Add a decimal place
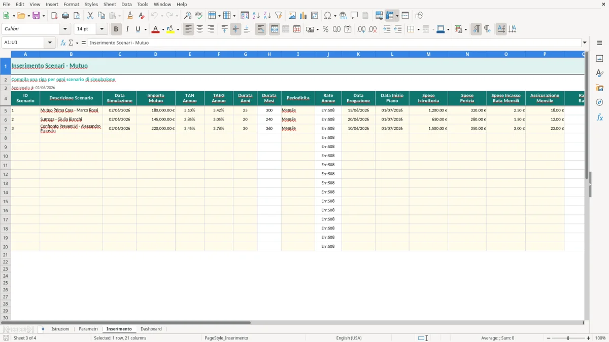 361,29
